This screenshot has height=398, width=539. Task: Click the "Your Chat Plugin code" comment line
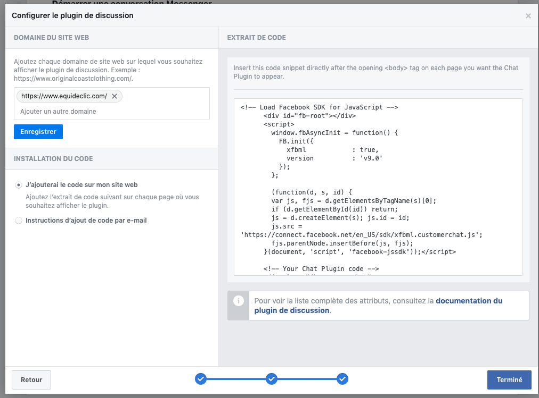coord(321,269)
